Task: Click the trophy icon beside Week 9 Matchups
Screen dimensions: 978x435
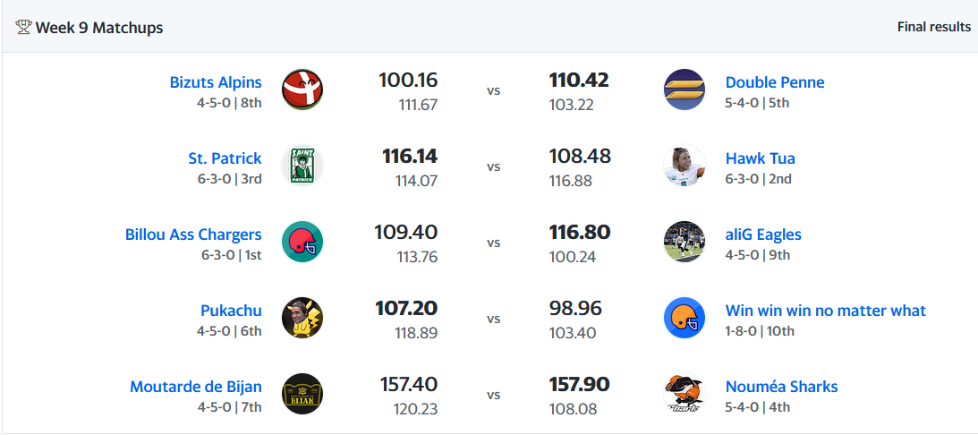Action: click(23, 28)
